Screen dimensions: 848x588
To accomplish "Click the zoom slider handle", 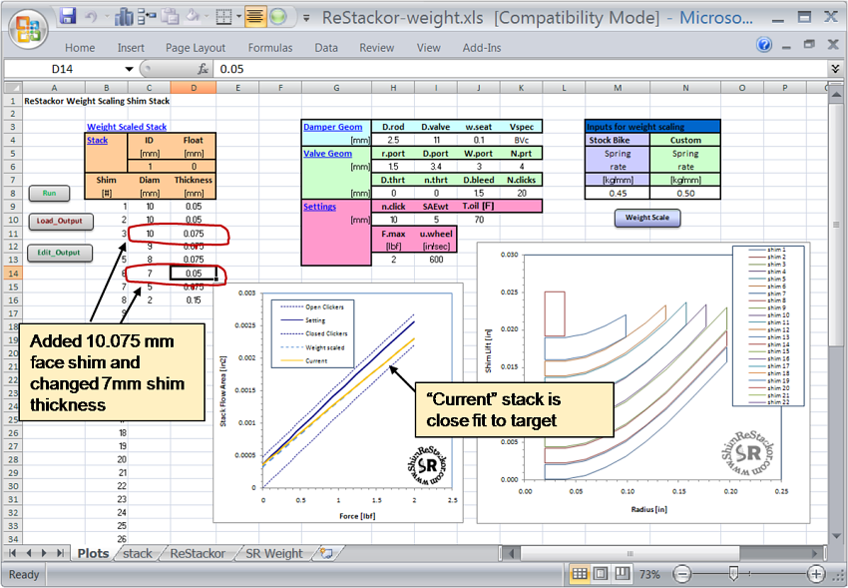I will (x=733, y=573).
